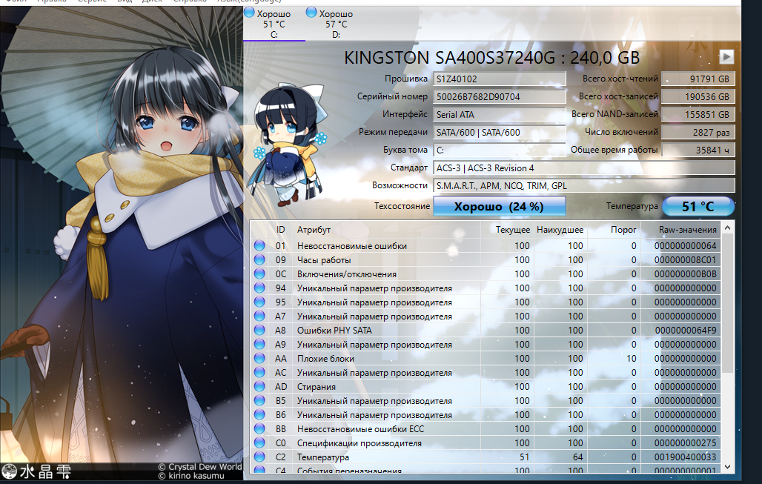This screenshot has width=762, height=484.
Task: Select the Плохие блоки attribute name
Action: tap(325, 359)
